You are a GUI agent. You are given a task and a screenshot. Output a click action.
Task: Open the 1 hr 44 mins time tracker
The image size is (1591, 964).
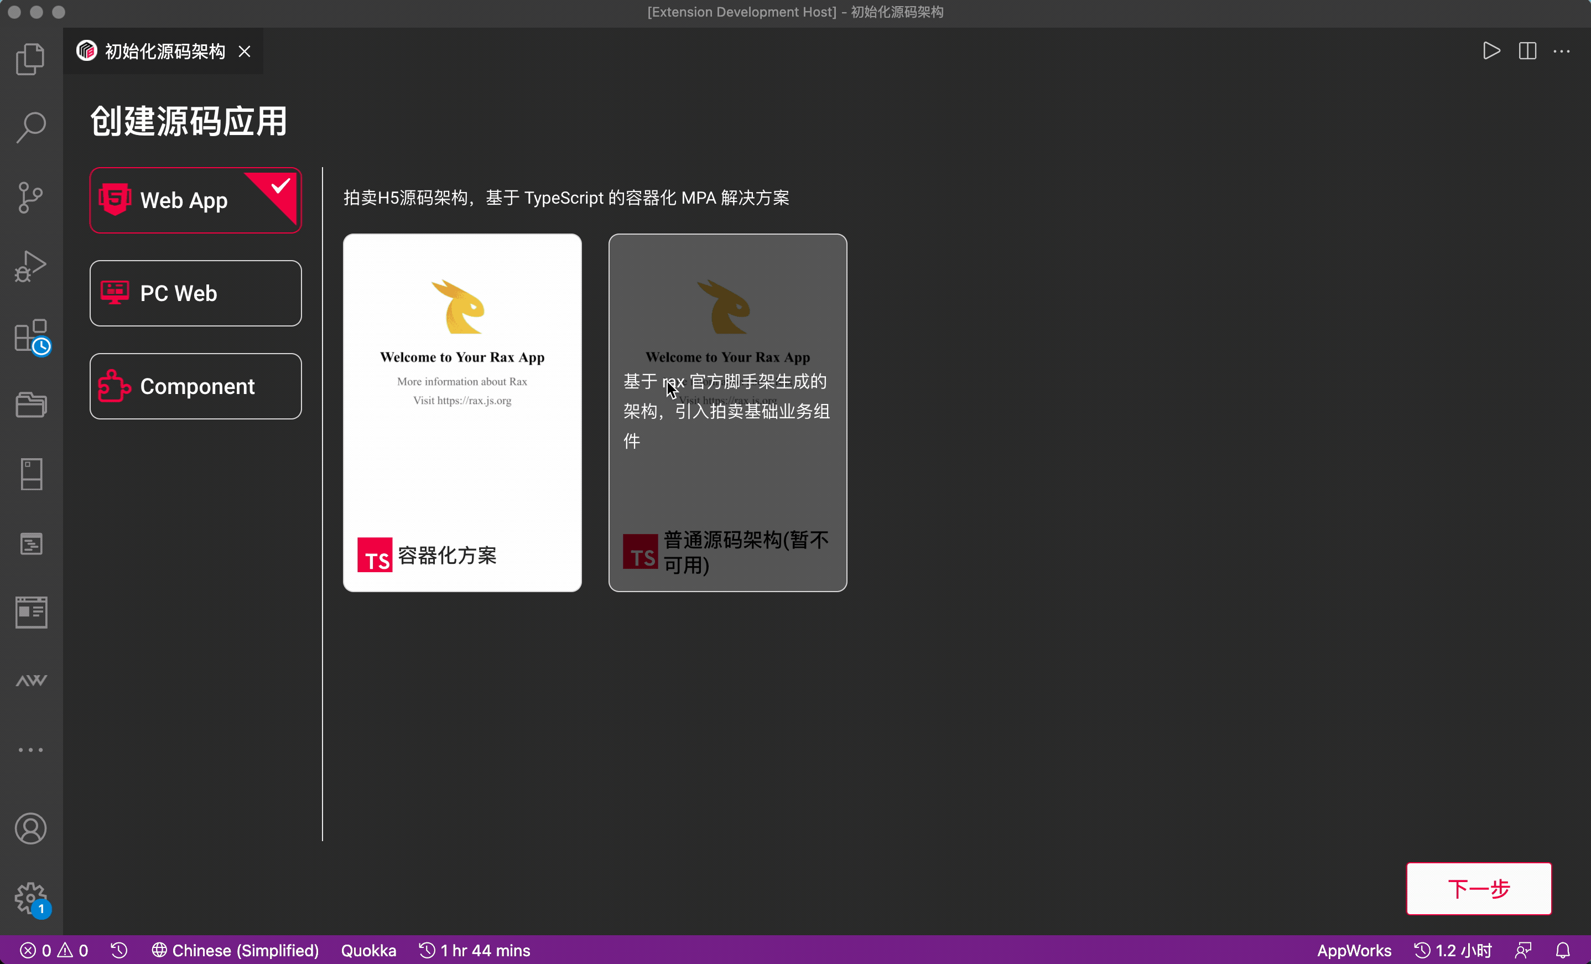475,950
